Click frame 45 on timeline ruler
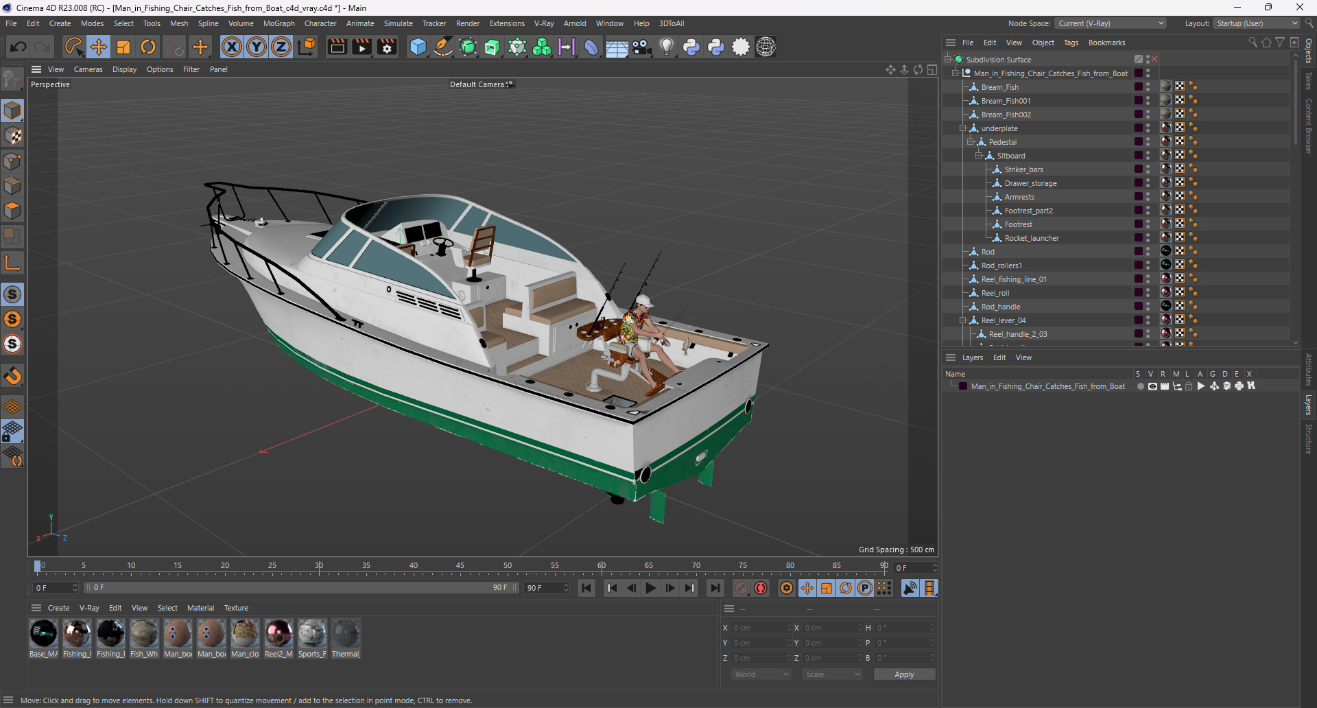 coord(460,567)
